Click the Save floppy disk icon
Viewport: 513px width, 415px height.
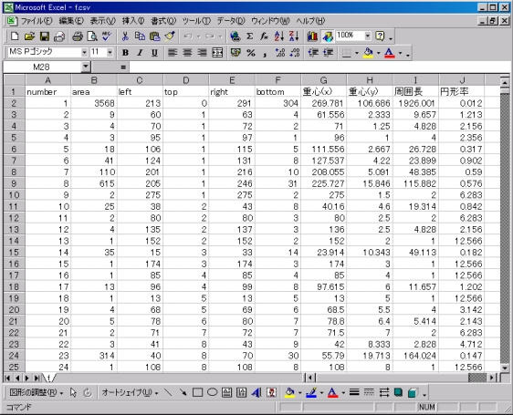coord(45,36)
